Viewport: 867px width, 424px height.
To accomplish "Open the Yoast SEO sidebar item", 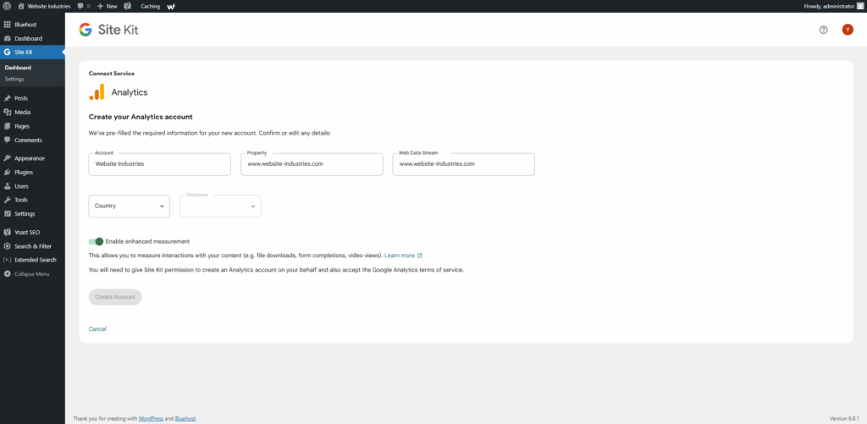I will coord(27,232).
